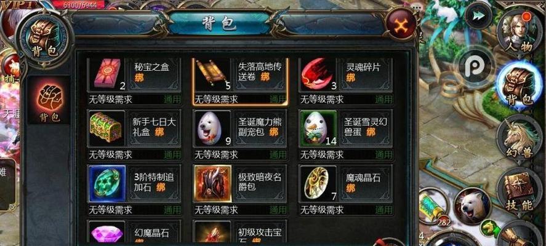Screen dimensions: 546x246
Task: Select the 背包 tab in left sidebar
Action: click(x=49, y=100)
